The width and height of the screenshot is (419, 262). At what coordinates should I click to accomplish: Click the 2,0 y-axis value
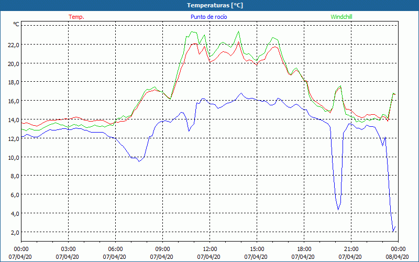pyautogui.click(x=15, y=232)
